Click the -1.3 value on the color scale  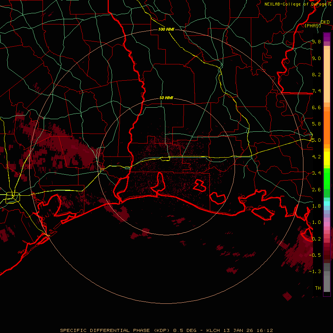(x=315, y=272)
